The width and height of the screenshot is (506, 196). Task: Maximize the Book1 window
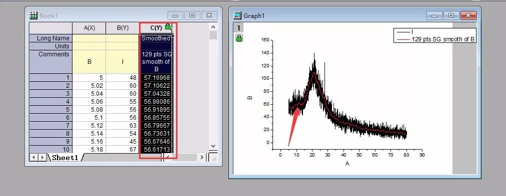(192, 15)
